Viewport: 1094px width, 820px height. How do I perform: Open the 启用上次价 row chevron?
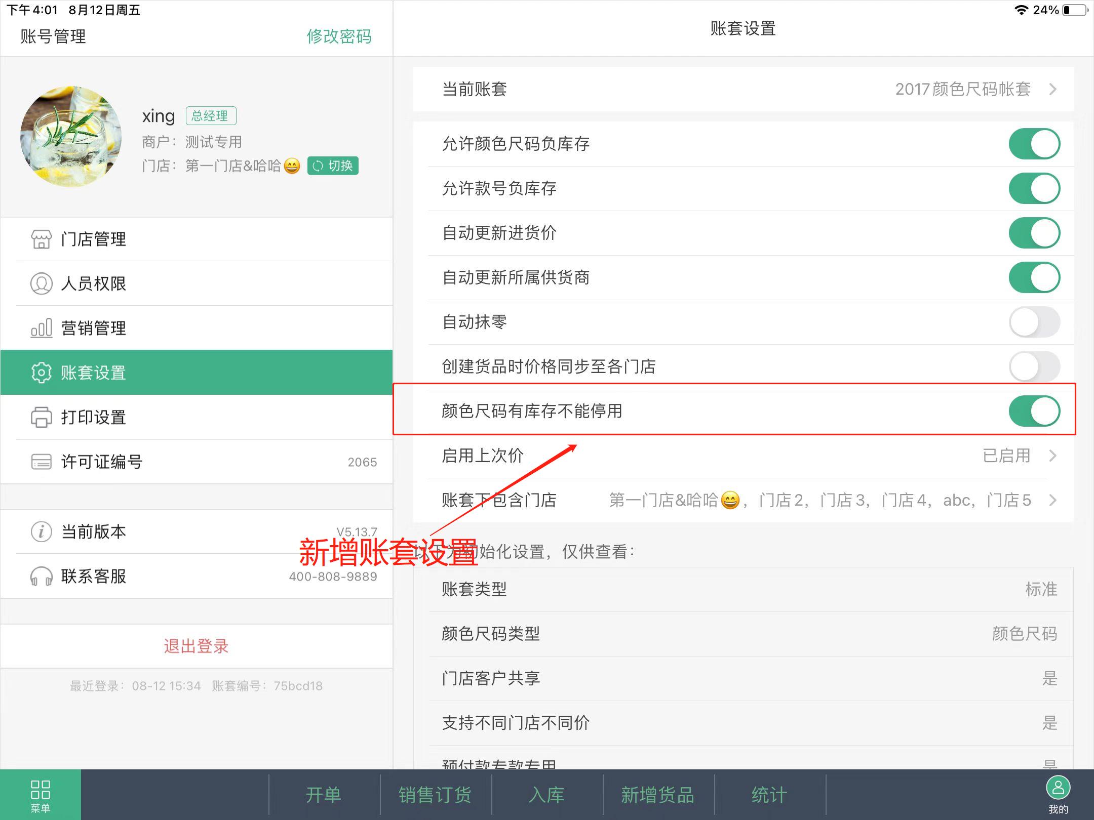(x=1053, y=456)
